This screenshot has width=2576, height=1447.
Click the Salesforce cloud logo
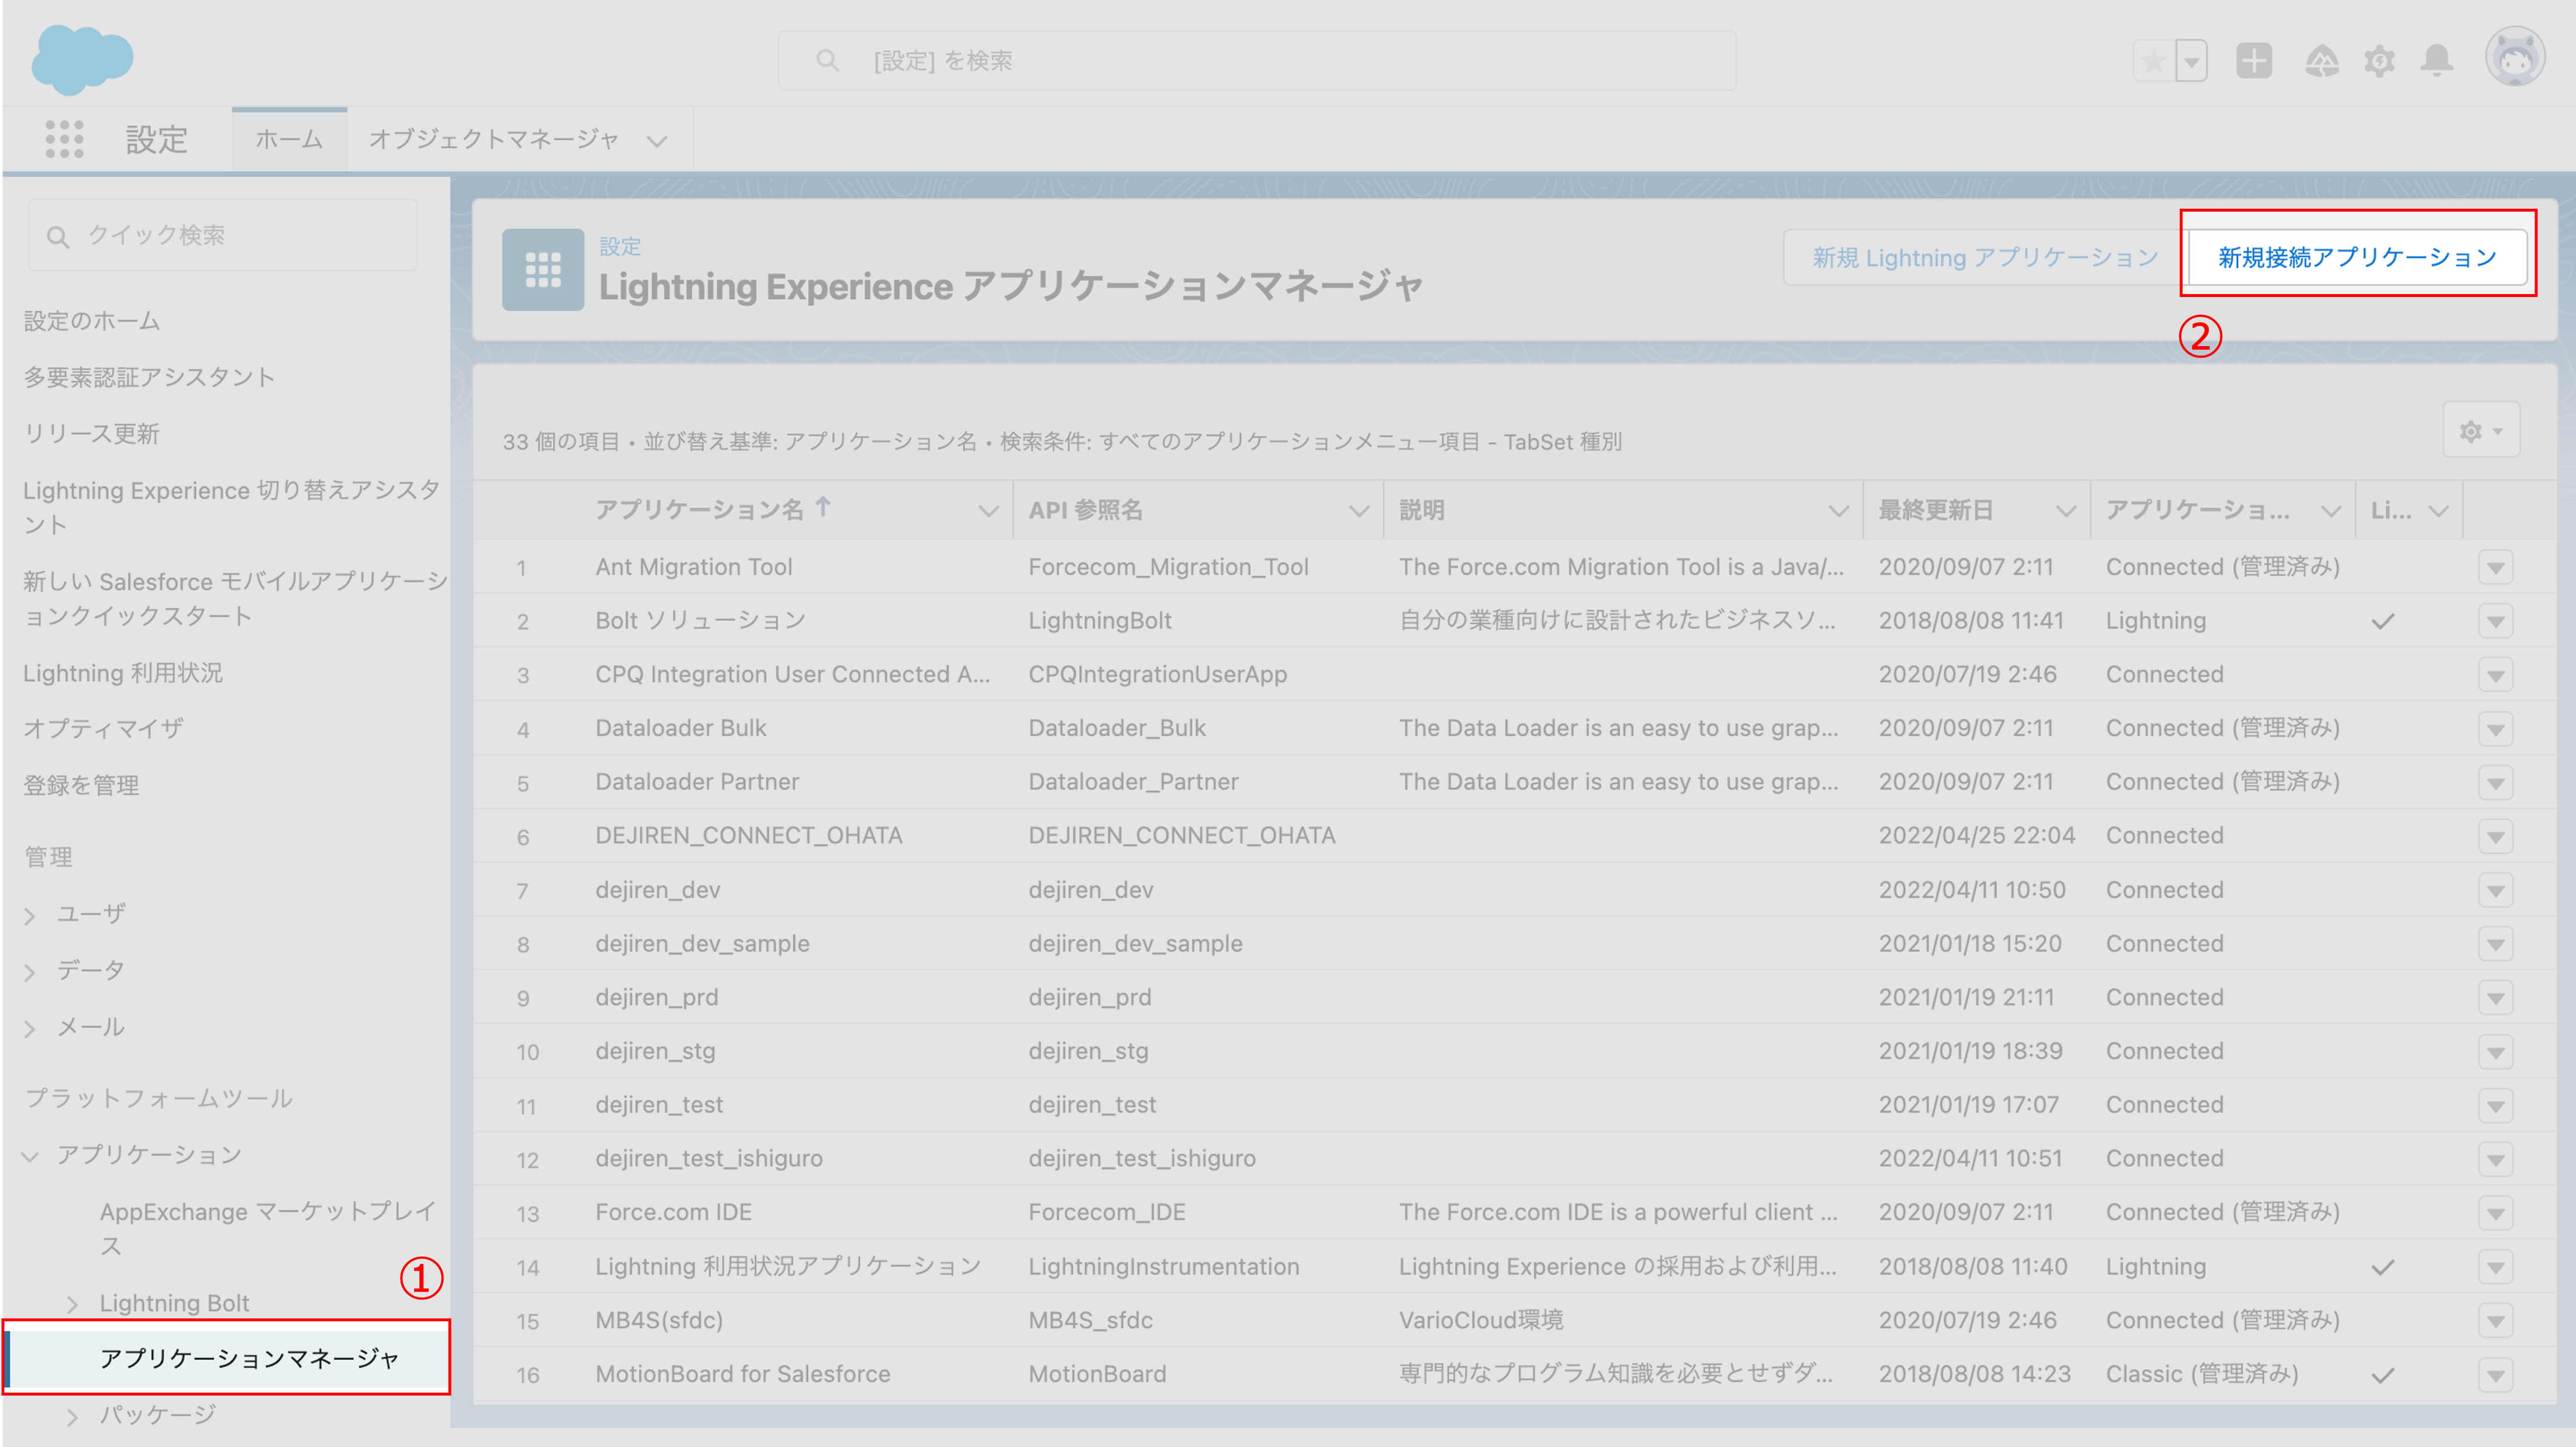[82, 59]
